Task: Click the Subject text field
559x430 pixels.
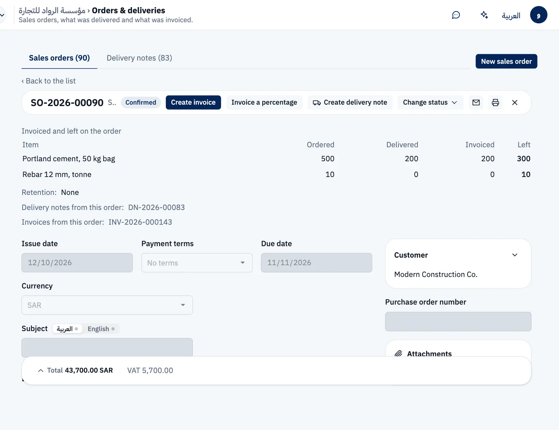Action: 107,347
